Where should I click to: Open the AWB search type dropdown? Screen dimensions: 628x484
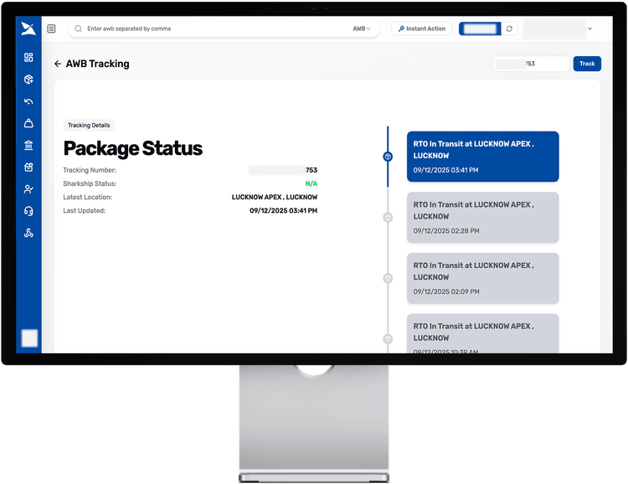(x=361, y=28)
